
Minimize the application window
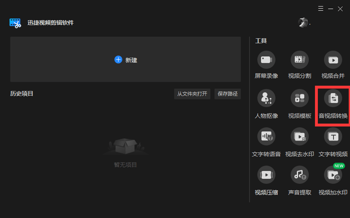[x=331, y=9]
